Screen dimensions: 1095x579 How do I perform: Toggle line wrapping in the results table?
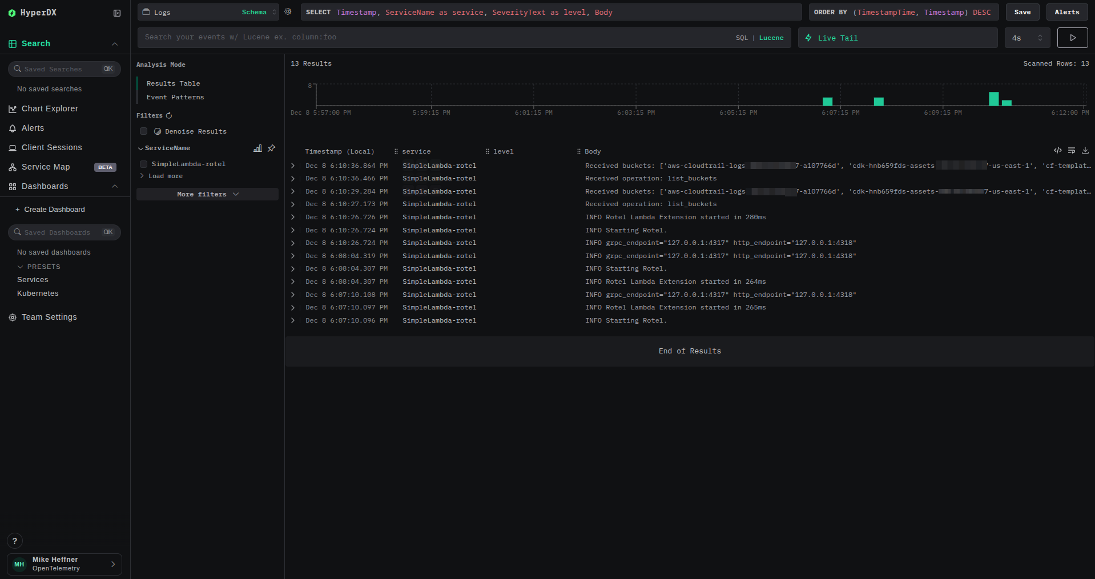click(x=1071, y=151)
